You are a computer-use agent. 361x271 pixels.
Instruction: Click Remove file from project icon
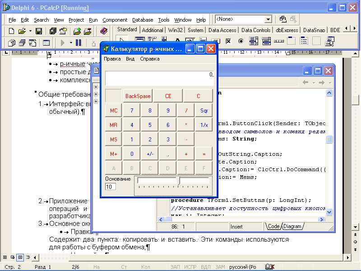pyautogui.click(x=88, y=31)
